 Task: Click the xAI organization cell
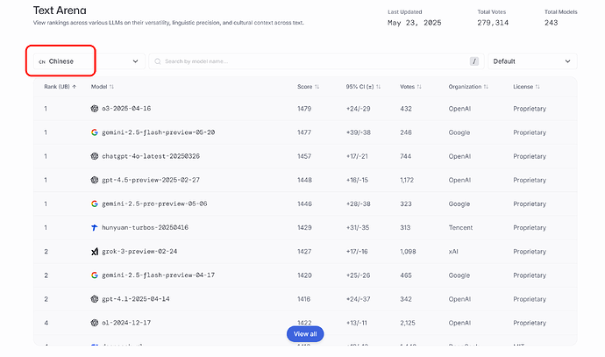pyautogui.click(x=453, y=252)
